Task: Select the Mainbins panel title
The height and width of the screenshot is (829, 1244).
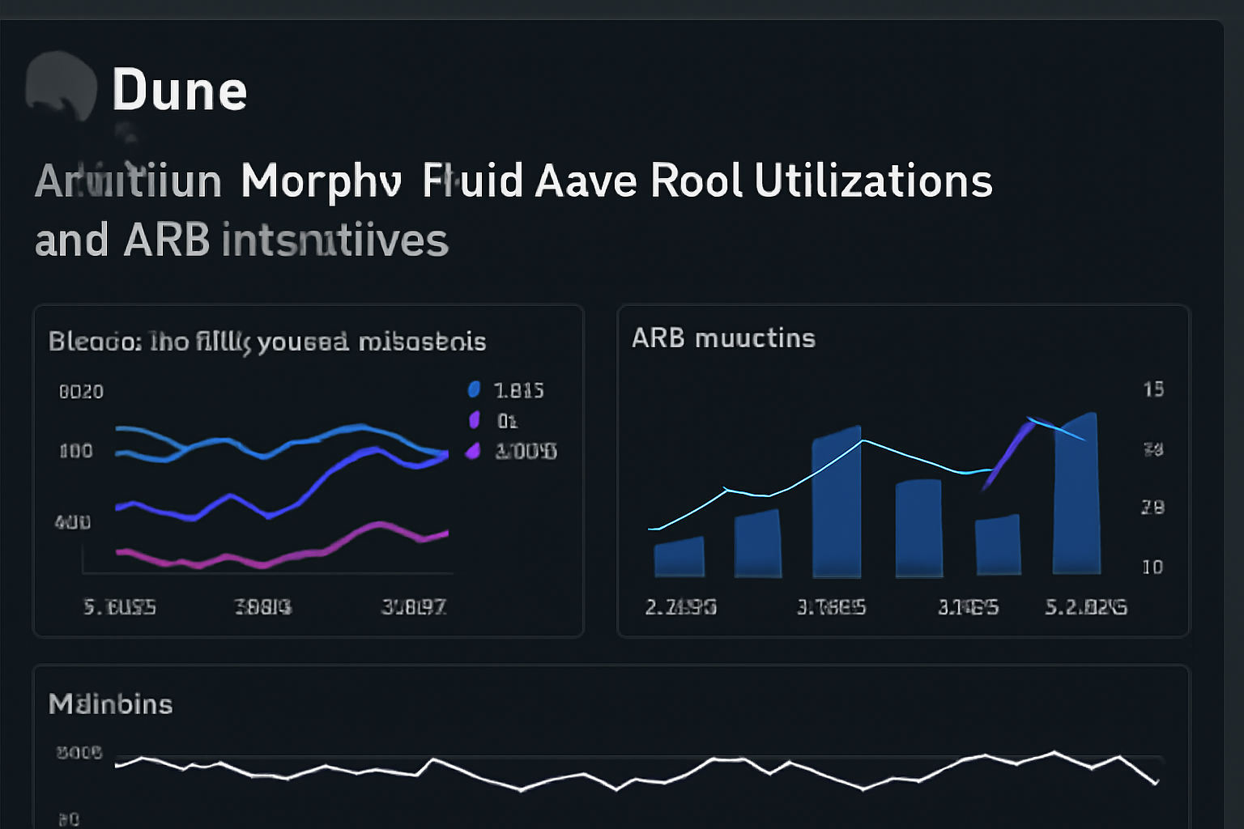Action: point(109,704)
